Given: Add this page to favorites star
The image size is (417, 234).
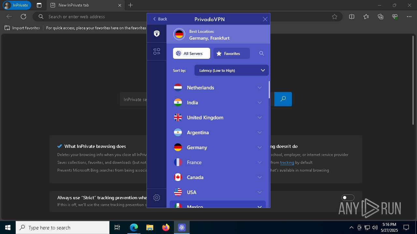Looking at the screenshot, I should [x=335, y=17].
